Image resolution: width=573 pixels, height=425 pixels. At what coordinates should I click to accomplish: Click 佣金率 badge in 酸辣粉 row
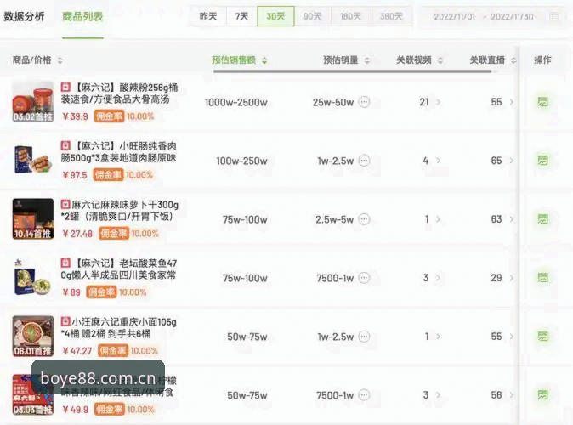pyautogui.click(x=109, y=116)
